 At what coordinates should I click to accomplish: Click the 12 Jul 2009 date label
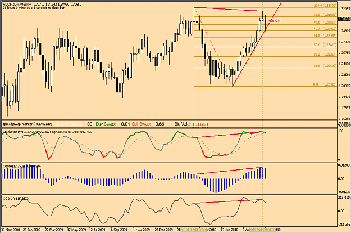(x=97, y=230)
